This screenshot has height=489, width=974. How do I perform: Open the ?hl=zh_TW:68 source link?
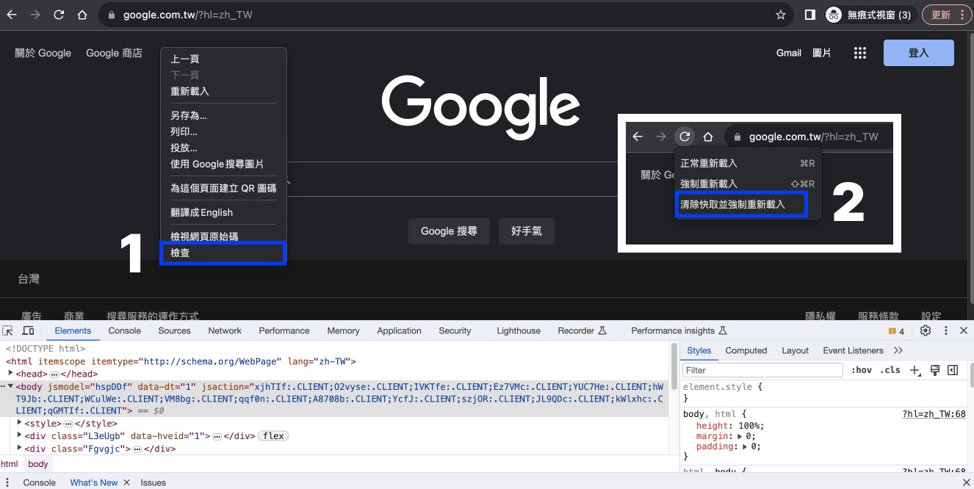(x=934, y=414)
